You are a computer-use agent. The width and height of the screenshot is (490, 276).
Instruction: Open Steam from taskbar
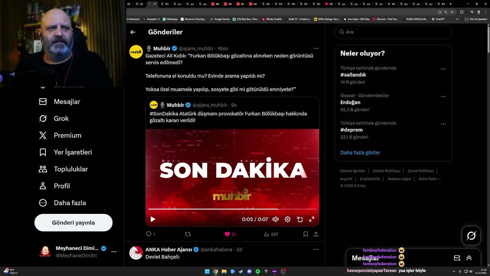click(241, 271)
